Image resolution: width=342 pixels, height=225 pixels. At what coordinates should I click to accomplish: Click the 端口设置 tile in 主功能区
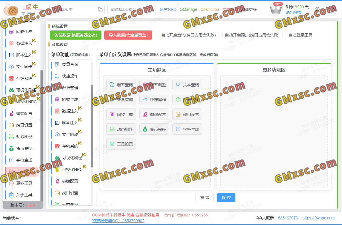click(187, 114)
